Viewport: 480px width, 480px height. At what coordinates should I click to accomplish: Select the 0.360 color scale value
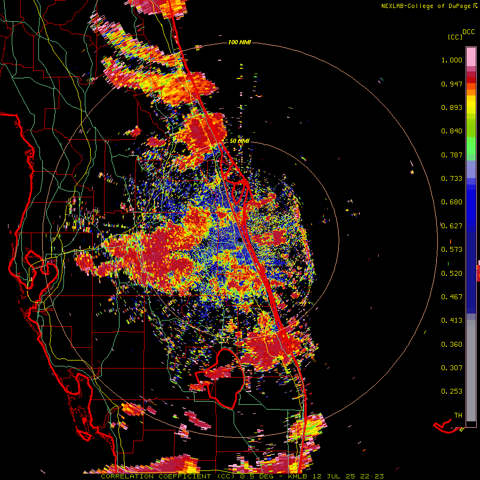(452, 345)
